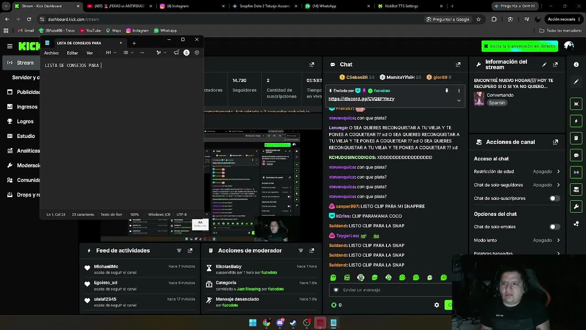The width and height of the screenshot is (586, 330).
Task: Pop out the Acciones de canal panel
Action: [555, 142]
